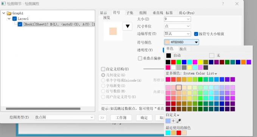Pick the light blue custom color swatch
The height and width of the screenshot is (137, 257).
[x=168, y=121]
